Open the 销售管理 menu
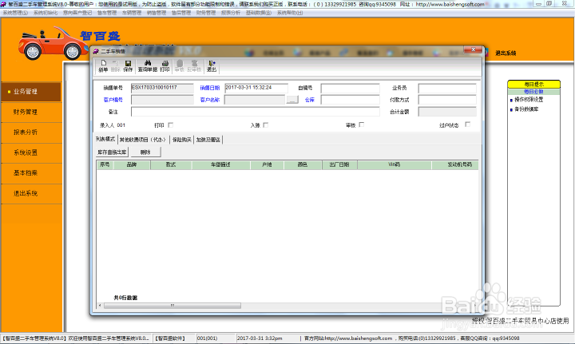Screen dimensions: 575x344 tap(157, 13)
